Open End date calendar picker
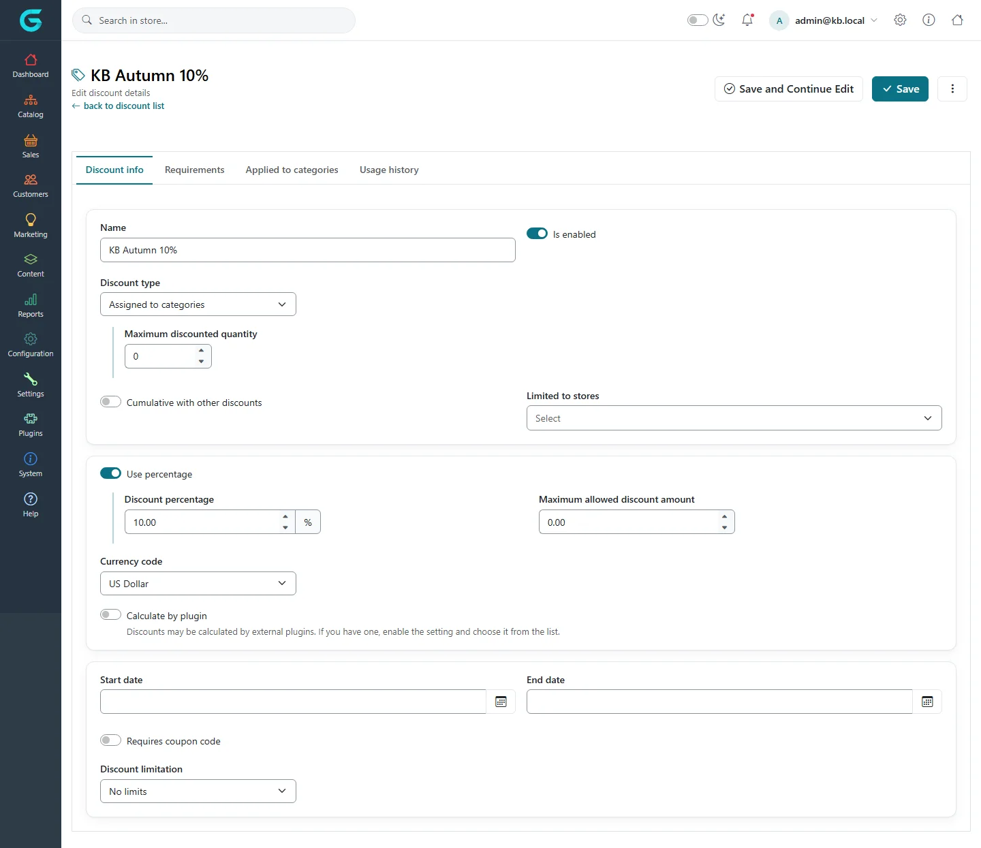The width and height of the screenshot is (981, 848). (x=927, y=702)
